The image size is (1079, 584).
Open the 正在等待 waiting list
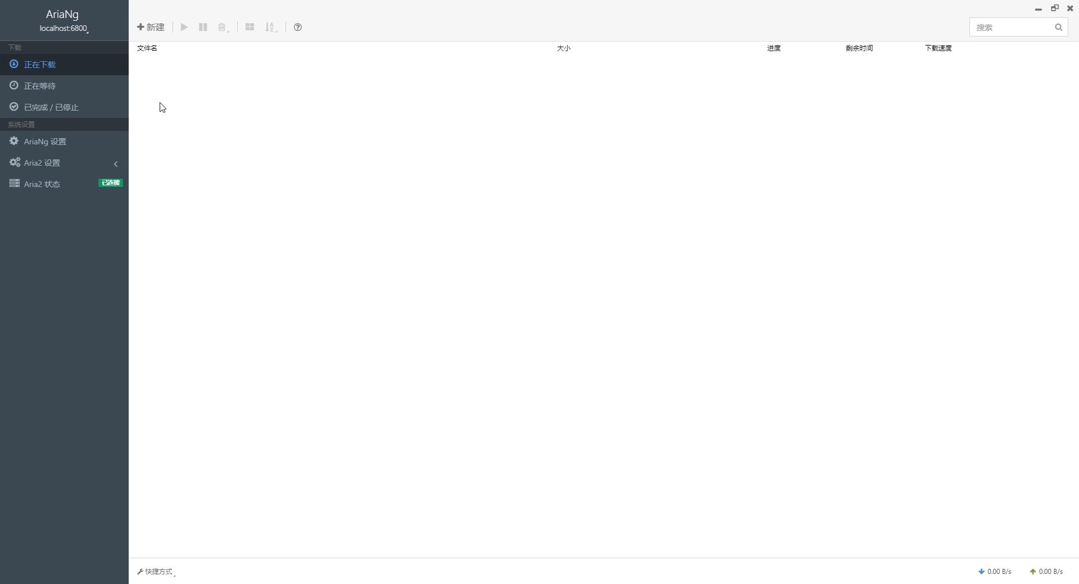tap(64, 86)
